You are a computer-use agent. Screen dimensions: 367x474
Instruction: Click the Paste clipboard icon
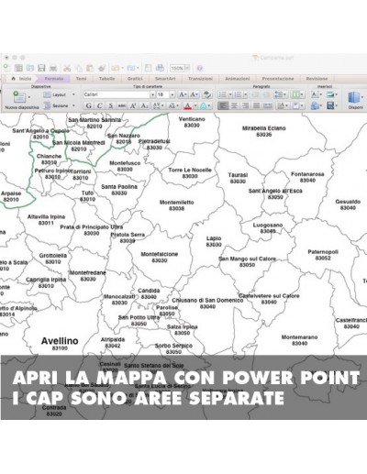[90, 68]
